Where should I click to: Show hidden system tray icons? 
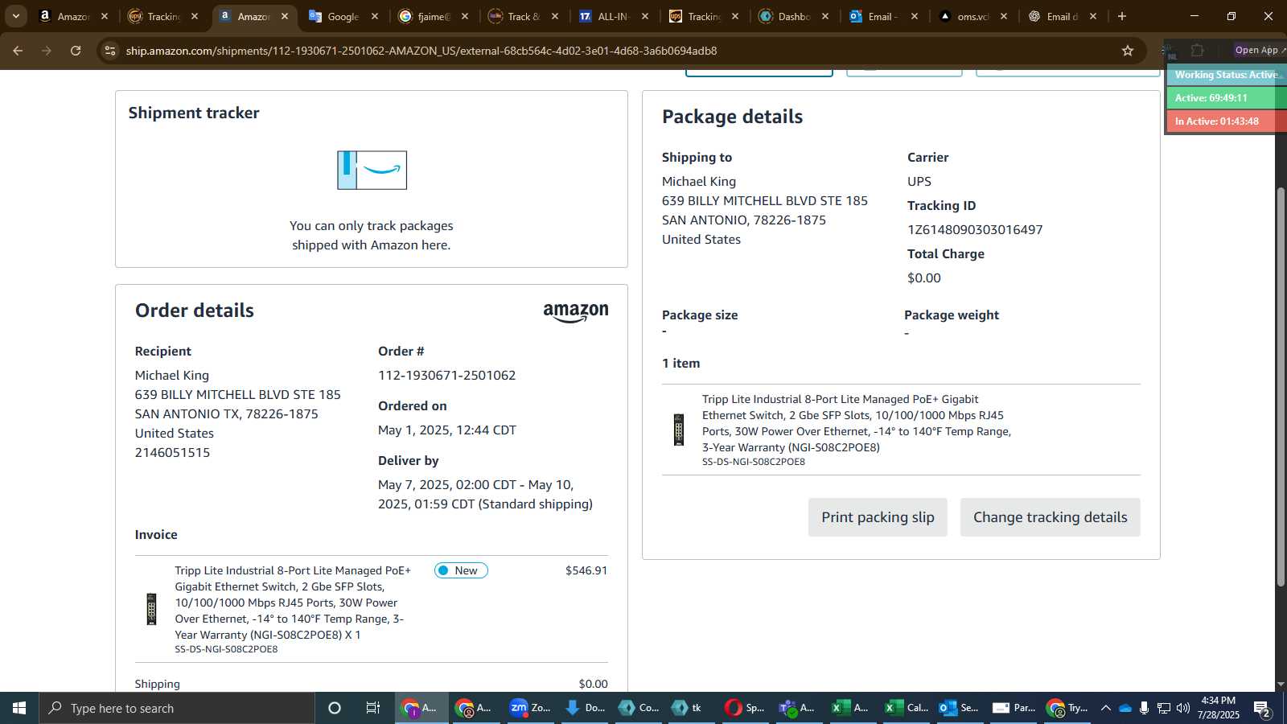pyautogui.click(x=1105, y=708)
